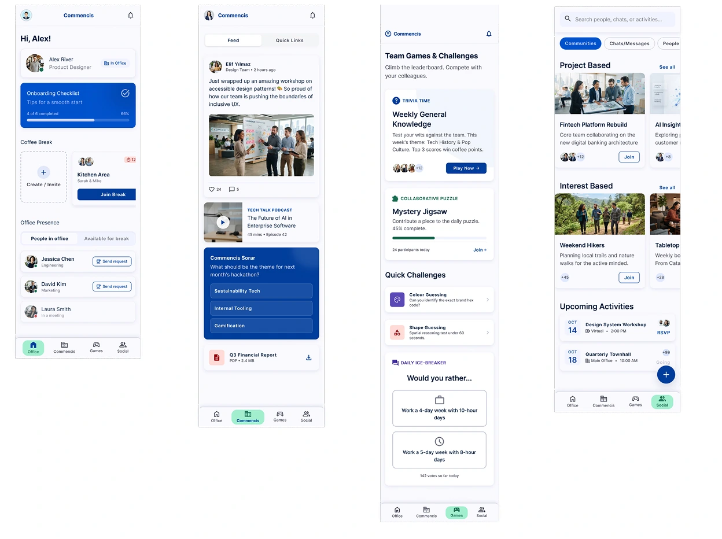Click Alex River's profile avatar in header
This screenshot has width=722, height=539.
click(26, 16)
